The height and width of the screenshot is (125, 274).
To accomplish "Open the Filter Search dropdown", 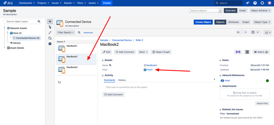I will pyautogui.click(x=66, y=32).
